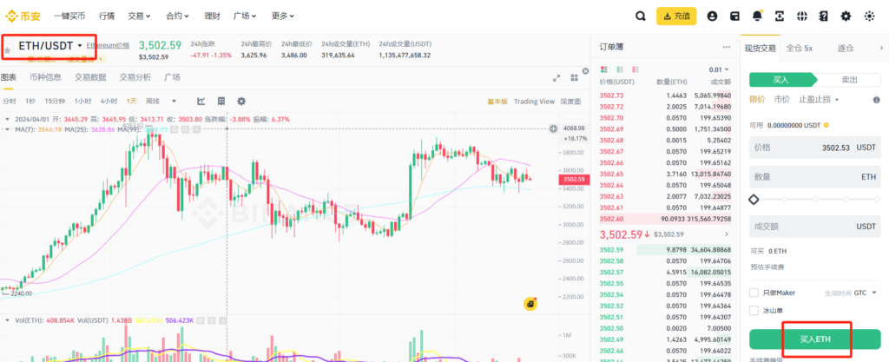889x362 pixels.
Task: Enable the 冰山单 checkbox
Action: pos(754,311)
